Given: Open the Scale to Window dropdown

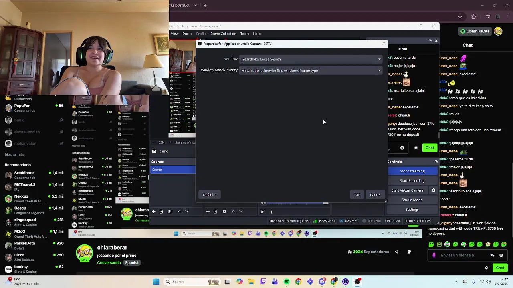Looking at the screenshot, I should tap(185, 142).
